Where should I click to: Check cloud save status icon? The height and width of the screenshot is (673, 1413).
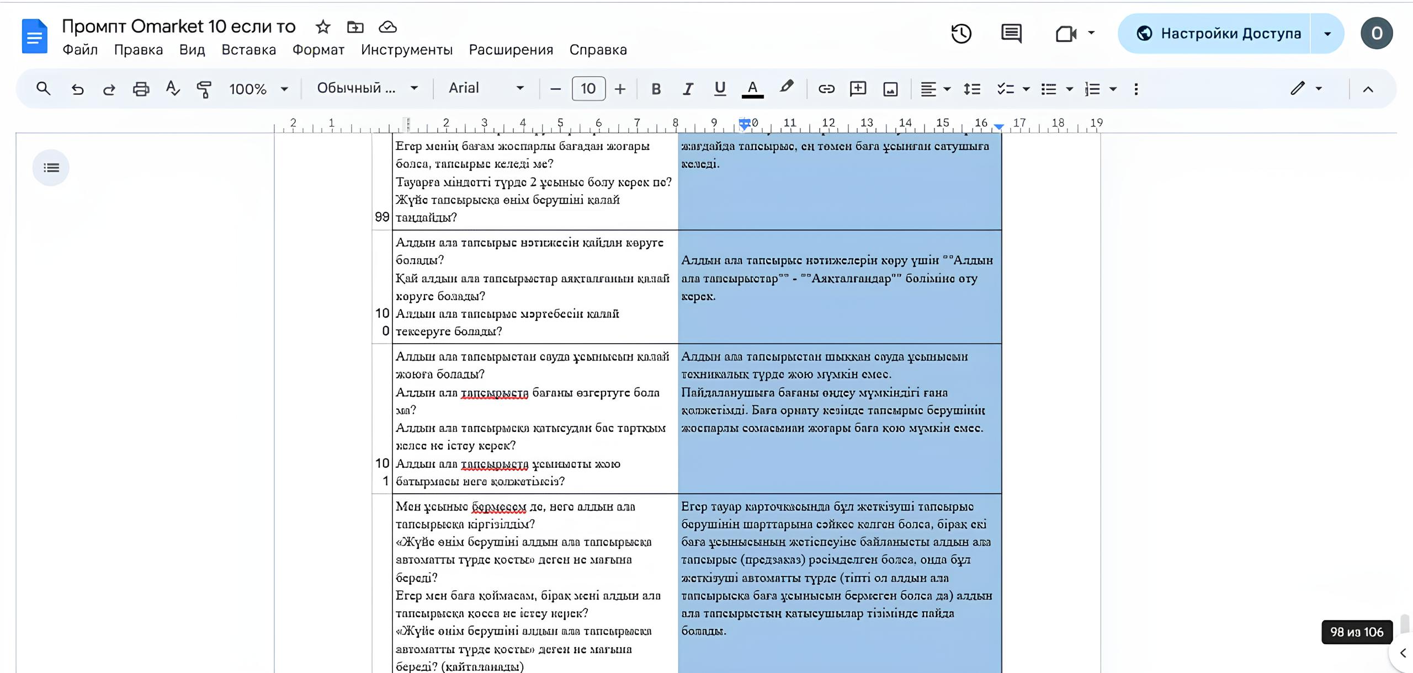(388, 26)
